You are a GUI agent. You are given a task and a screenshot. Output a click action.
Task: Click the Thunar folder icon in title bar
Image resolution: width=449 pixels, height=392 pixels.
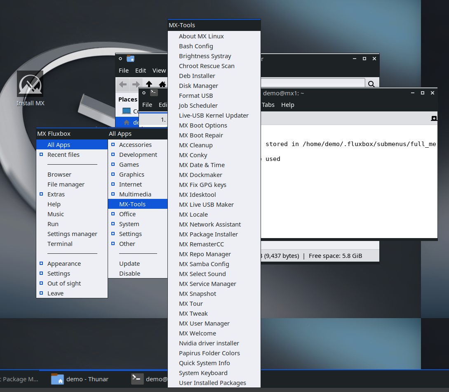pyautogui.click(x=131, y=59)
